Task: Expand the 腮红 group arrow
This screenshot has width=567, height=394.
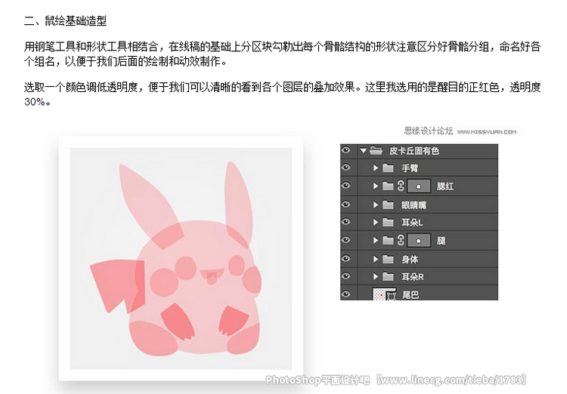Action: [375, 186]
